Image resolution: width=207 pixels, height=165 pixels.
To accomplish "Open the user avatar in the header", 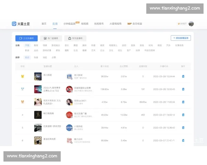I will tap(191, 24).
